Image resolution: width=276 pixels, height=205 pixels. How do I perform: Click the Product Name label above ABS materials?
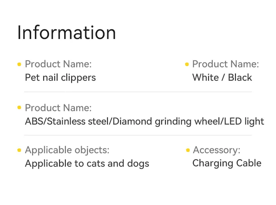pos(58,108)
